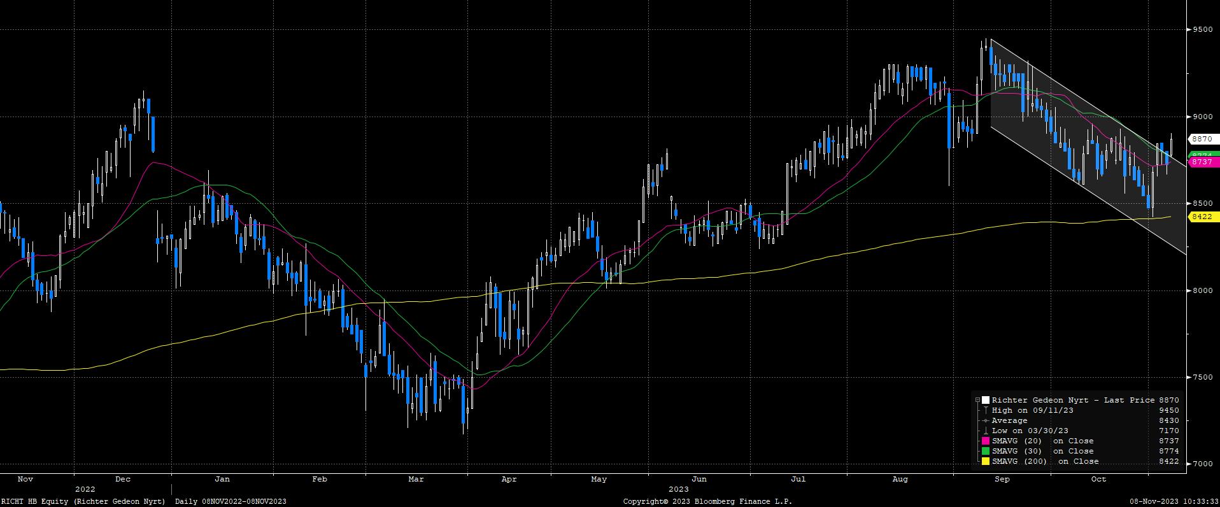
Task: Click the 7170 Low value in legend
Action: click(1169, 431)
